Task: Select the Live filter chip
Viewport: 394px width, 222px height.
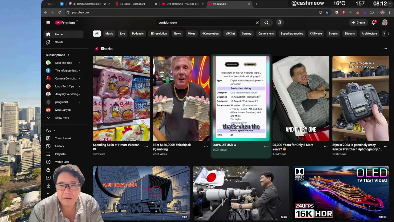Action: point(123,34)
